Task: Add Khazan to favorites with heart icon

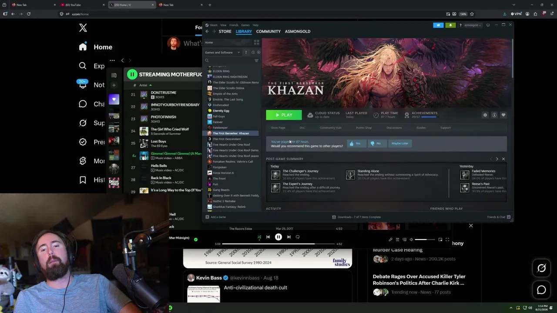Action: tap(503, 115)
